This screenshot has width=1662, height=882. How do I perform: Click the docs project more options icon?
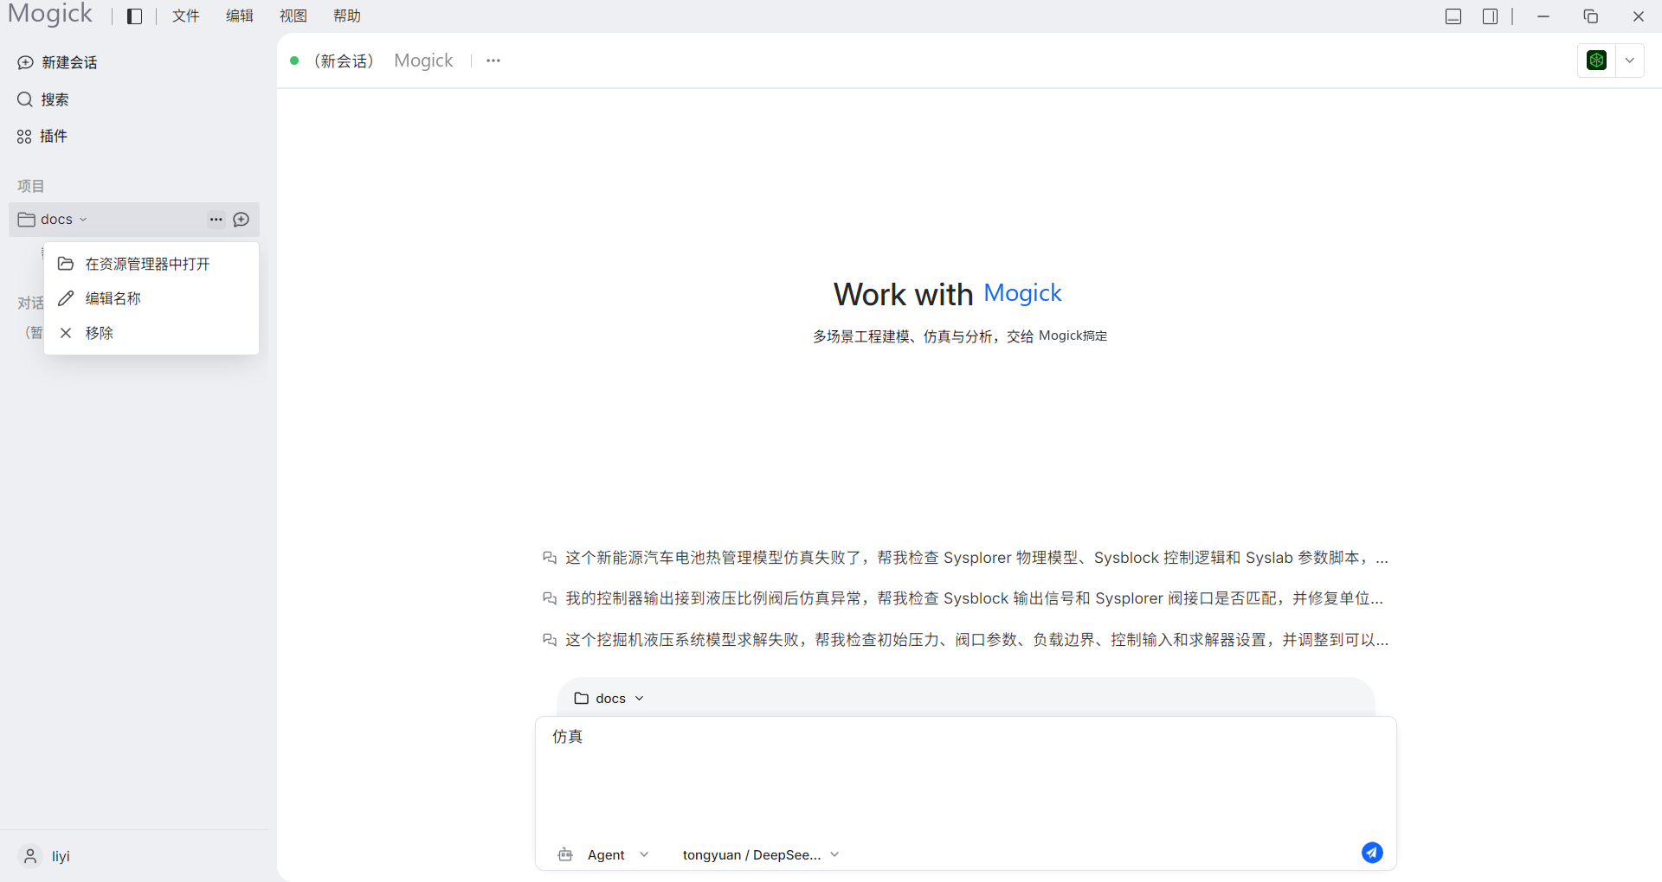click(216, 220)
